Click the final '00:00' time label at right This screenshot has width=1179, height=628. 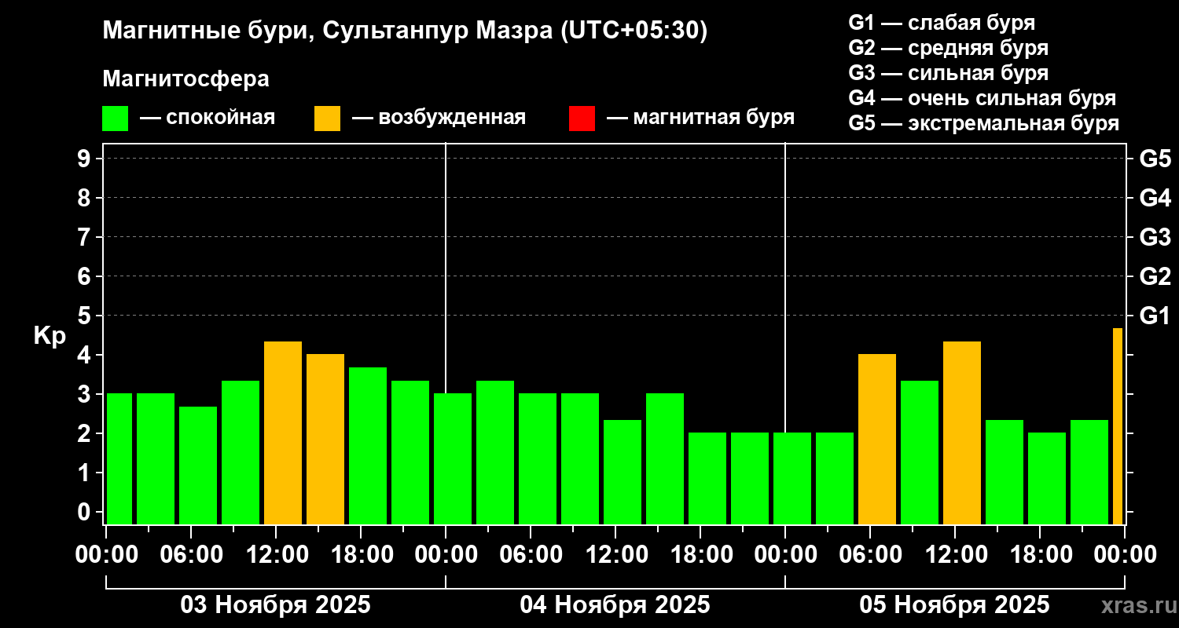pos(1125,555)
